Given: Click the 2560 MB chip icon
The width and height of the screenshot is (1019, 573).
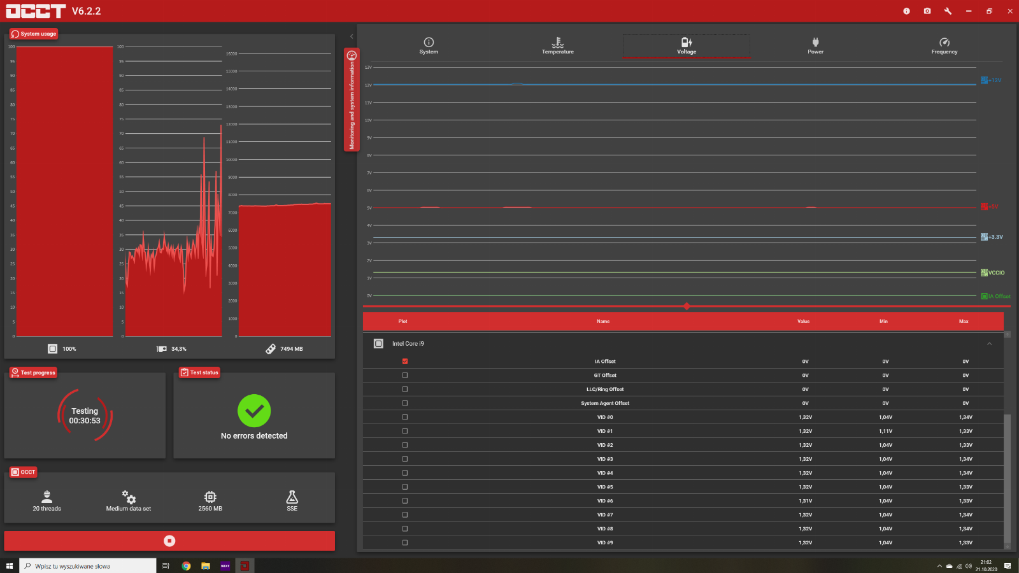Looking at the screenshot, I should click(x=210, y=497).
